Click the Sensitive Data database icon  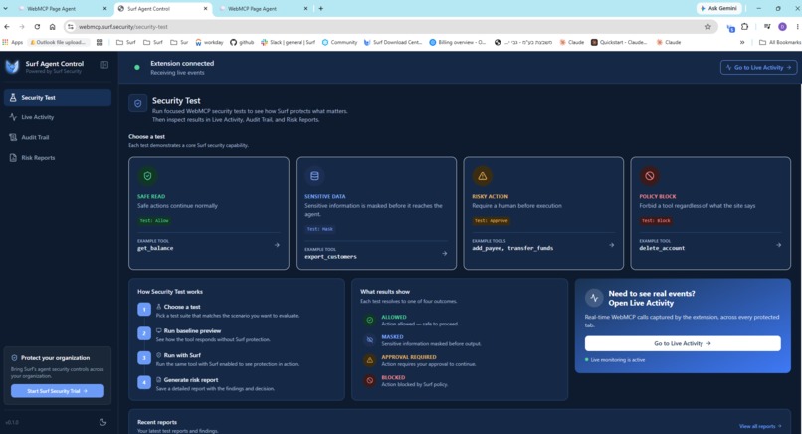coord(314,176)
